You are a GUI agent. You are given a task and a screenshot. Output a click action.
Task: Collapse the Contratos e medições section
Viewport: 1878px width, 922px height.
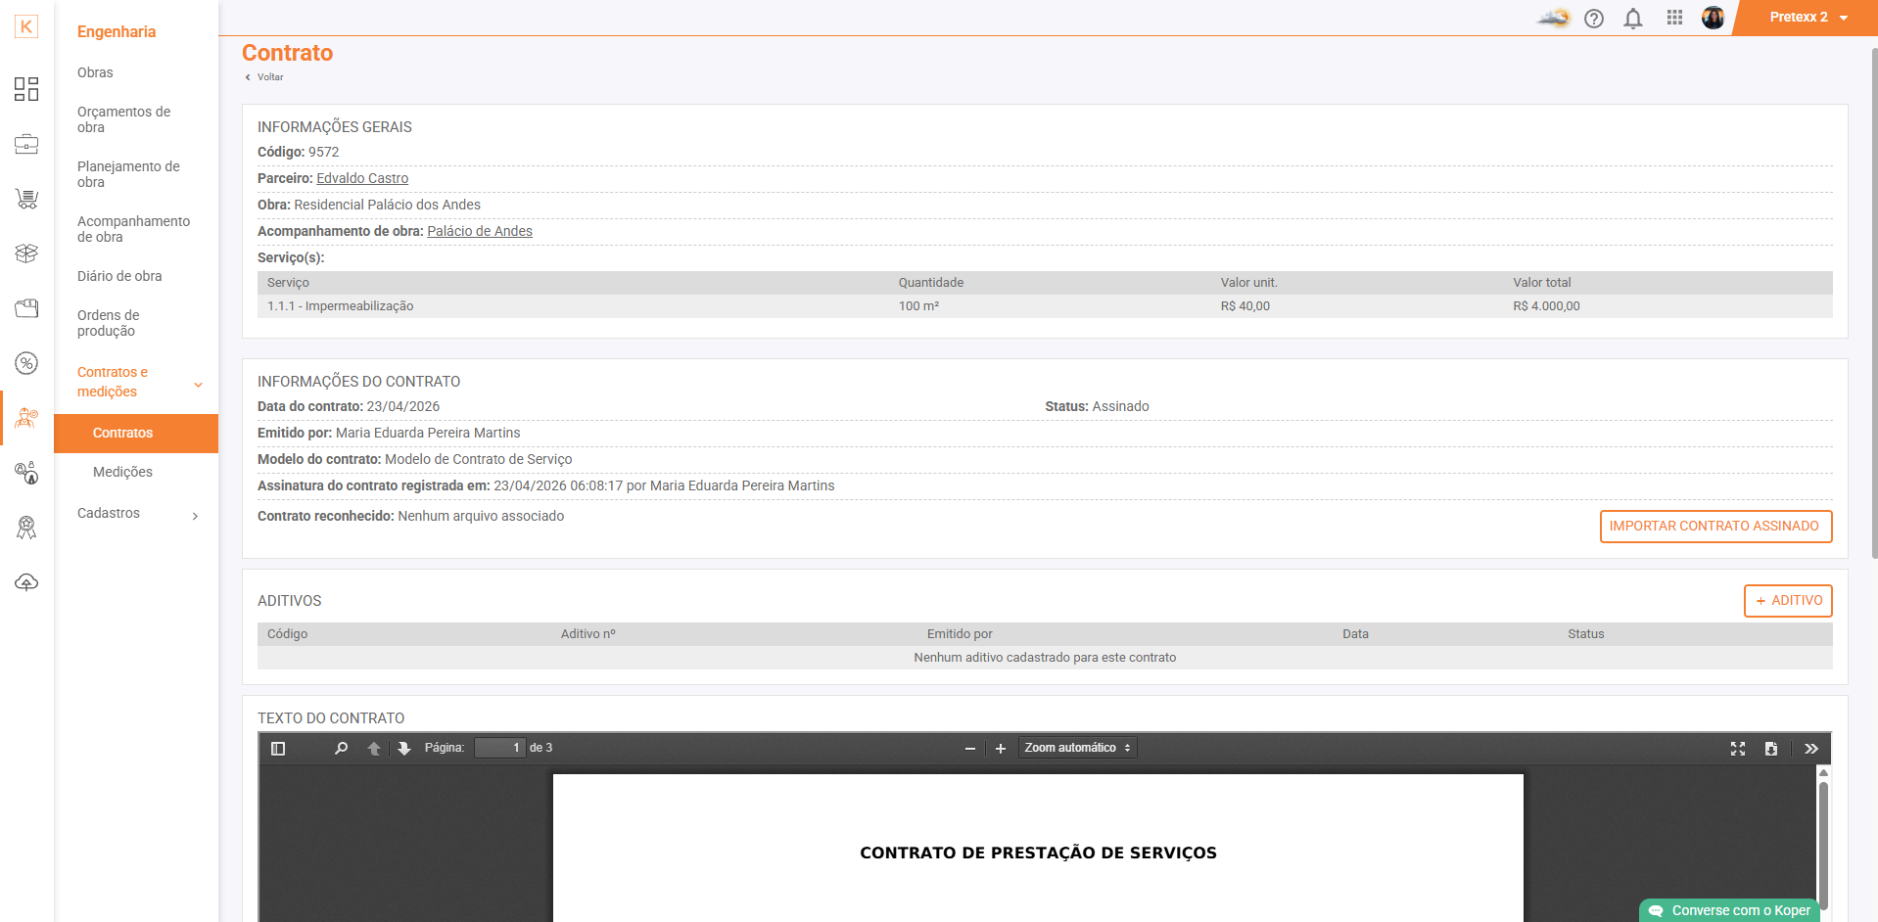[x=198, y=384]
